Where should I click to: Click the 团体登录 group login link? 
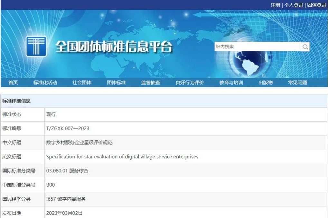[x=316, y=5]
